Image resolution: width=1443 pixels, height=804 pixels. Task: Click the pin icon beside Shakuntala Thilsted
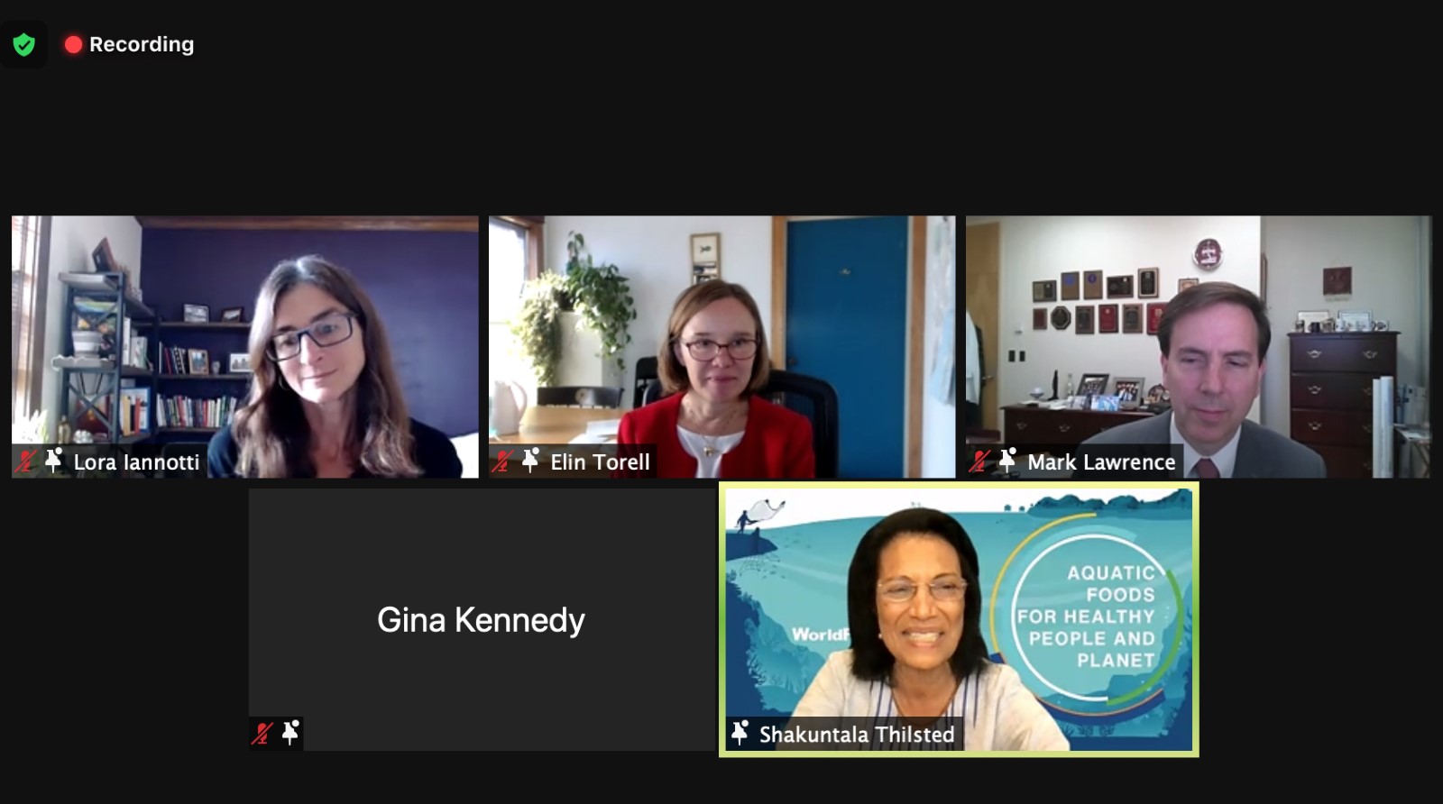point(740,733)
